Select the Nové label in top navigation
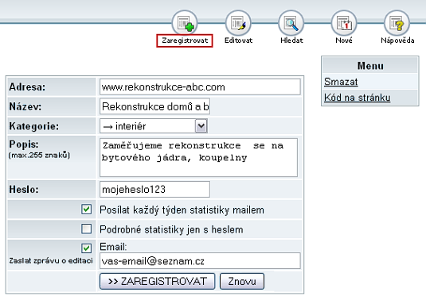Screen dimensions: 426x300 [x=344, y=40]
